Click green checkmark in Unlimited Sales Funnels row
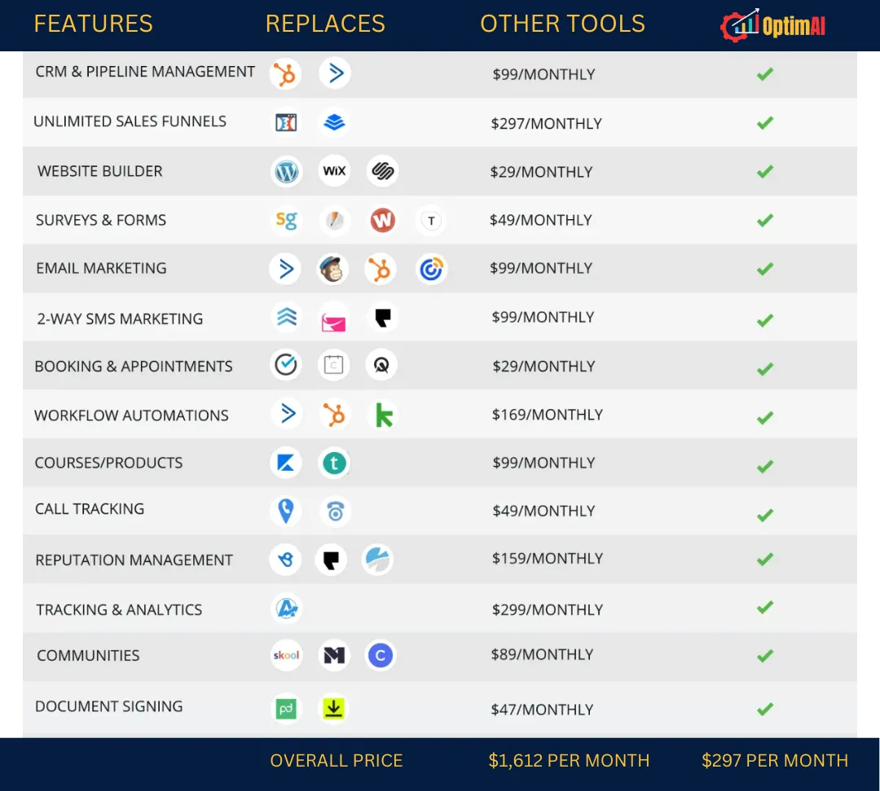Viewport: 880px width, 791px height. pos(765,123)
